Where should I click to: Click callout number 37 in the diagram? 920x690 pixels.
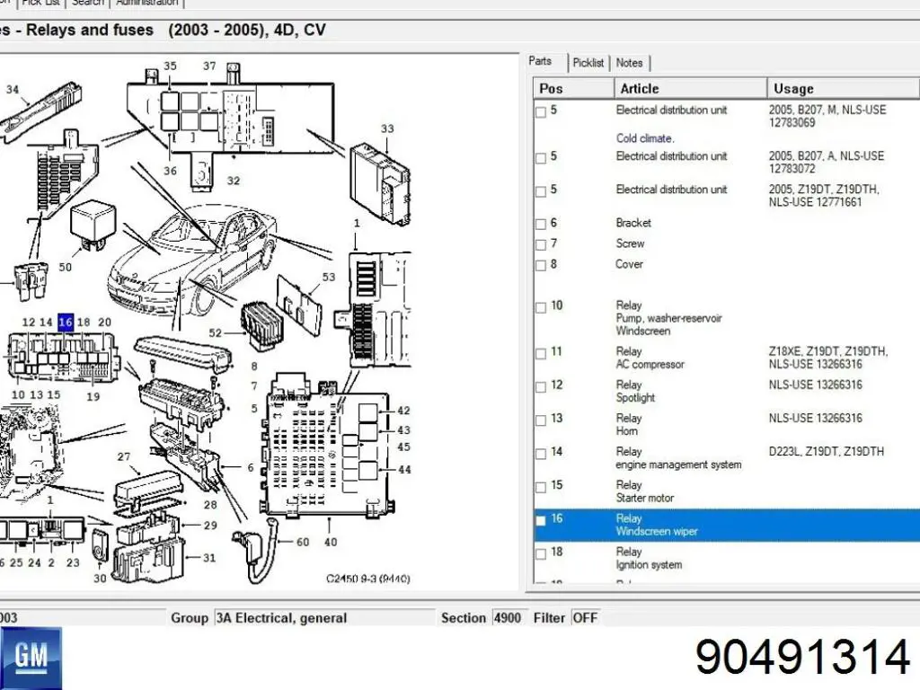(209, 66)
